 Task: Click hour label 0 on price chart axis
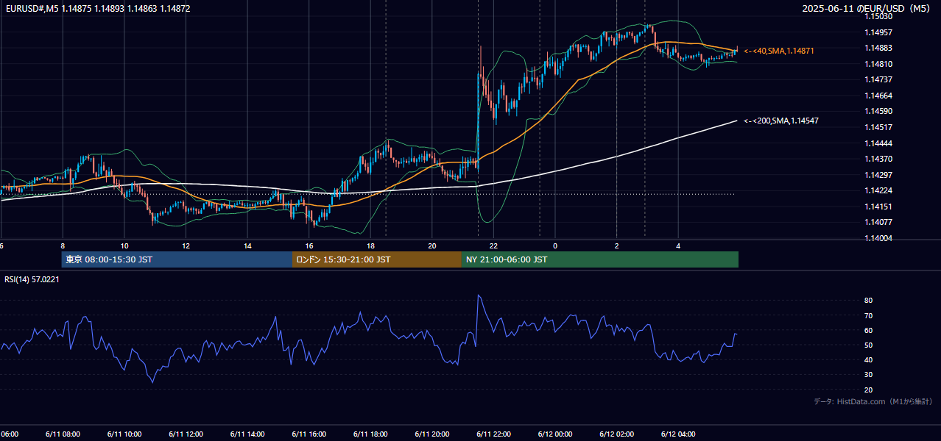pos(555,245)
